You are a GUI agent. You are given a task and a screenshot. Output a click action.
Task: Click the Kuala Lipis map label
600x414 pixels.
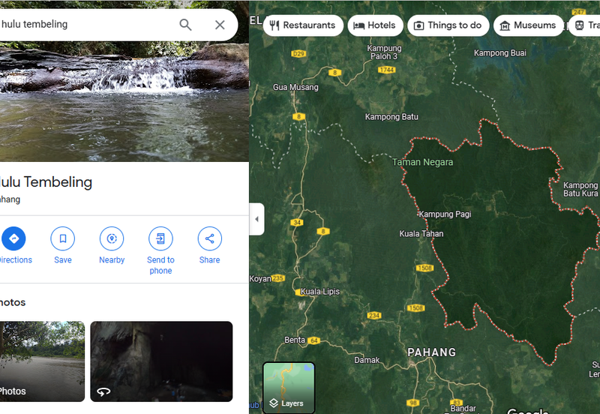pos(321,292)
